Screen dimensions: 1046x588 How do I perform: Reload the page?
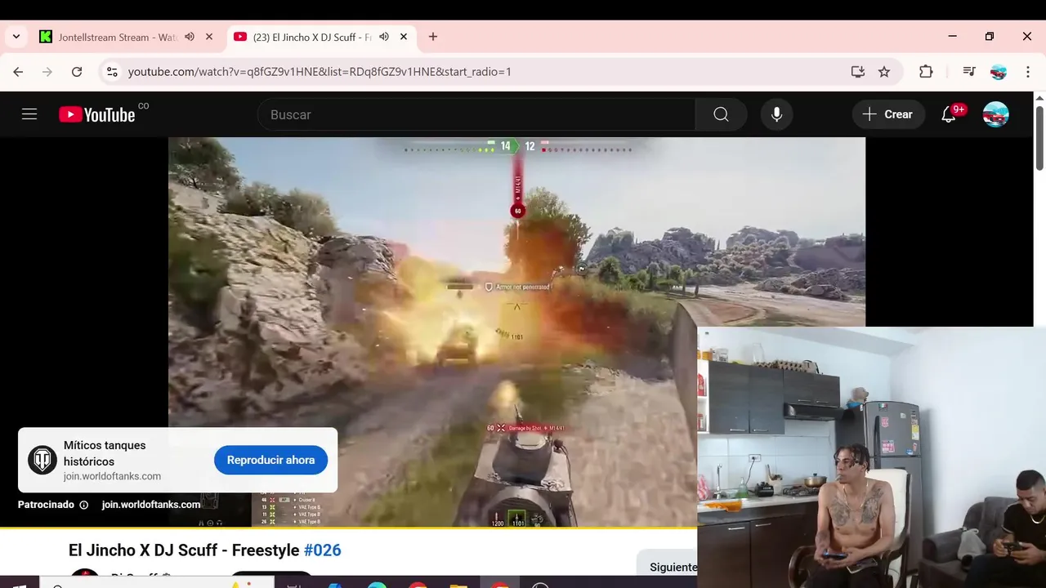[x=77, y=72]
